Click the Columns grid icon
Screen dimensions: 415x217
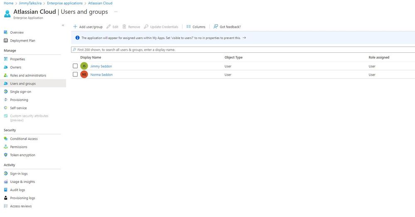click(x=189, y=27)
